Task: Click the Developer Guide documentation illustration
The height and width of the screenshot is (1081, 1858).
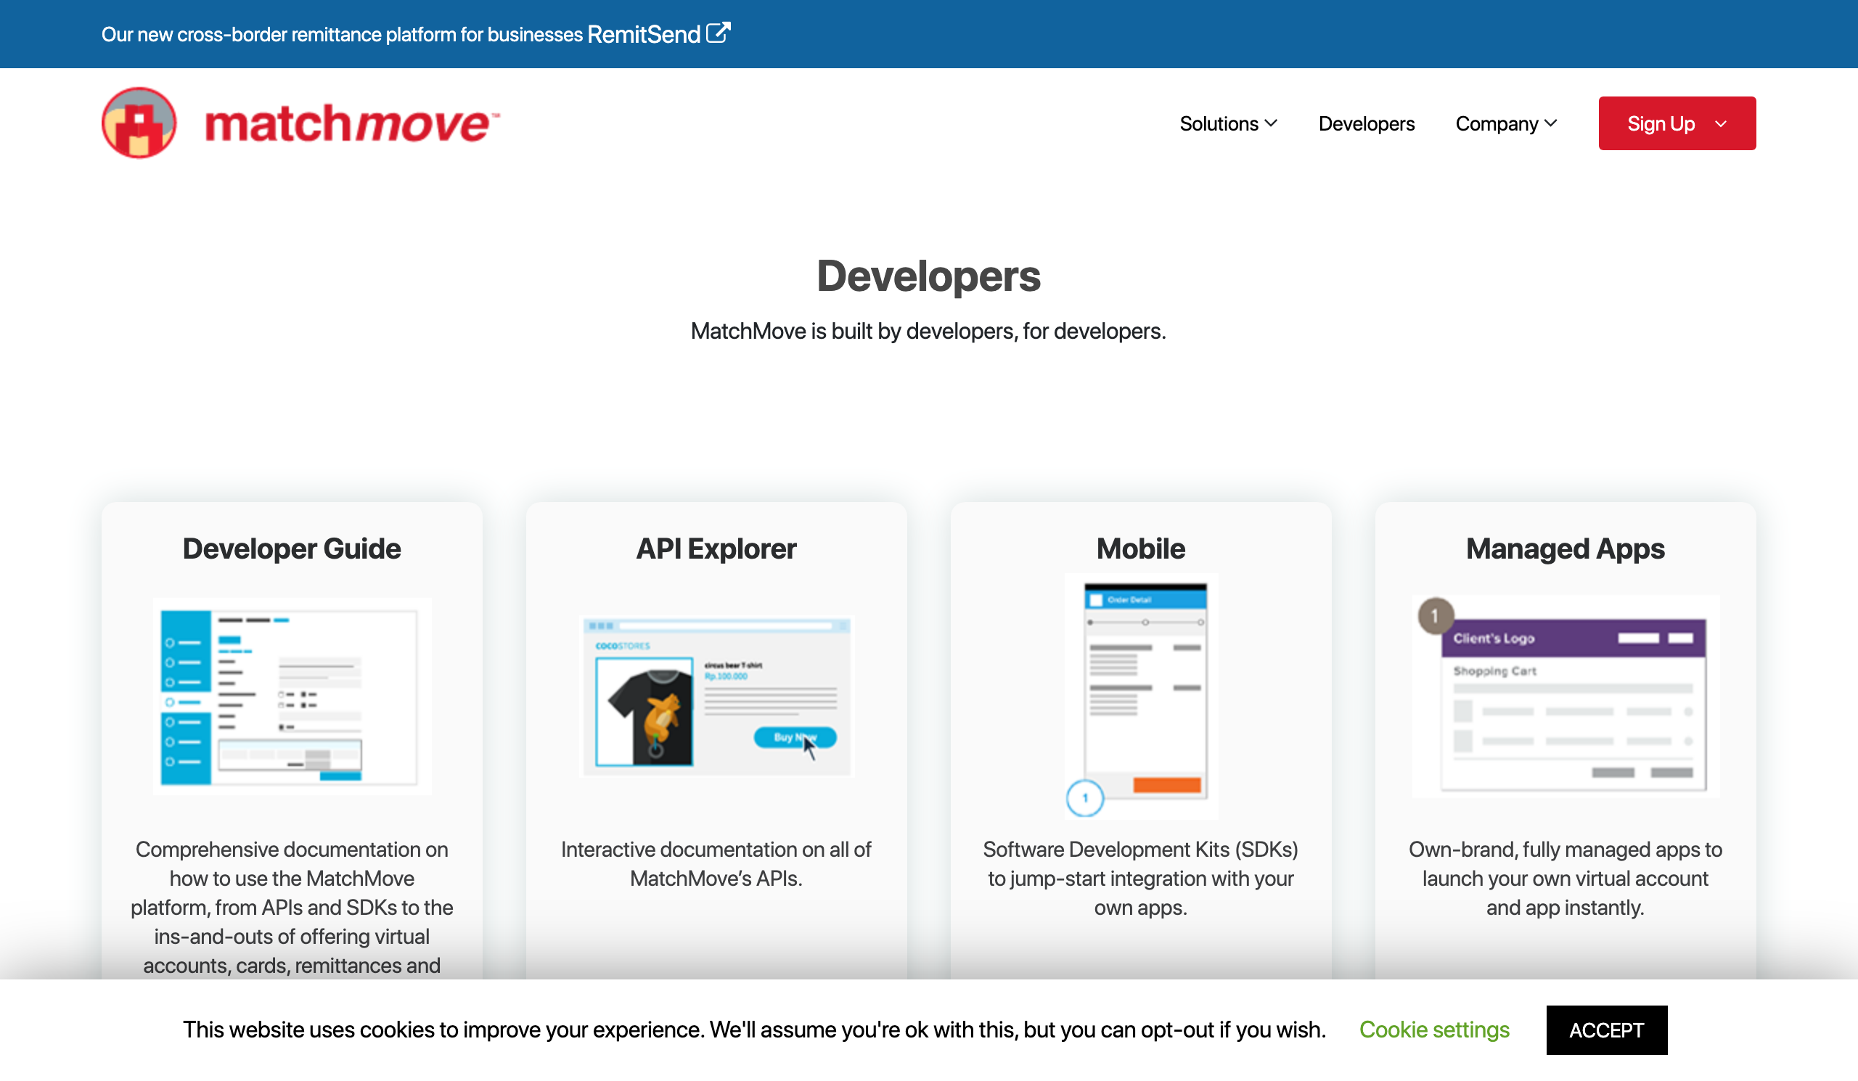Action: coord(292,696)
